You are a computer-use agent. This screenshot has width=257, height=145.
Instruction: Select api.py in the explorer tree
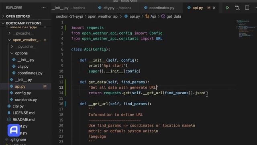(20, 86)
